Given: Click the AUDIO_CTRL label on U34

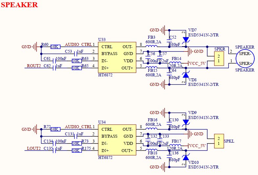Looking at the screenshot, I should [78, 127].
